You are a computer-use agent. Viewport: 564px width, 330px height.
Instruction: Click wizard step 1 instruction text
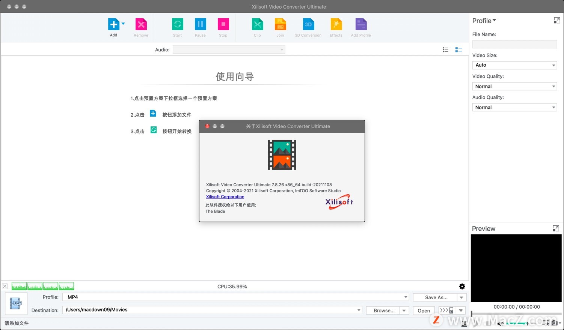point(173,98)
